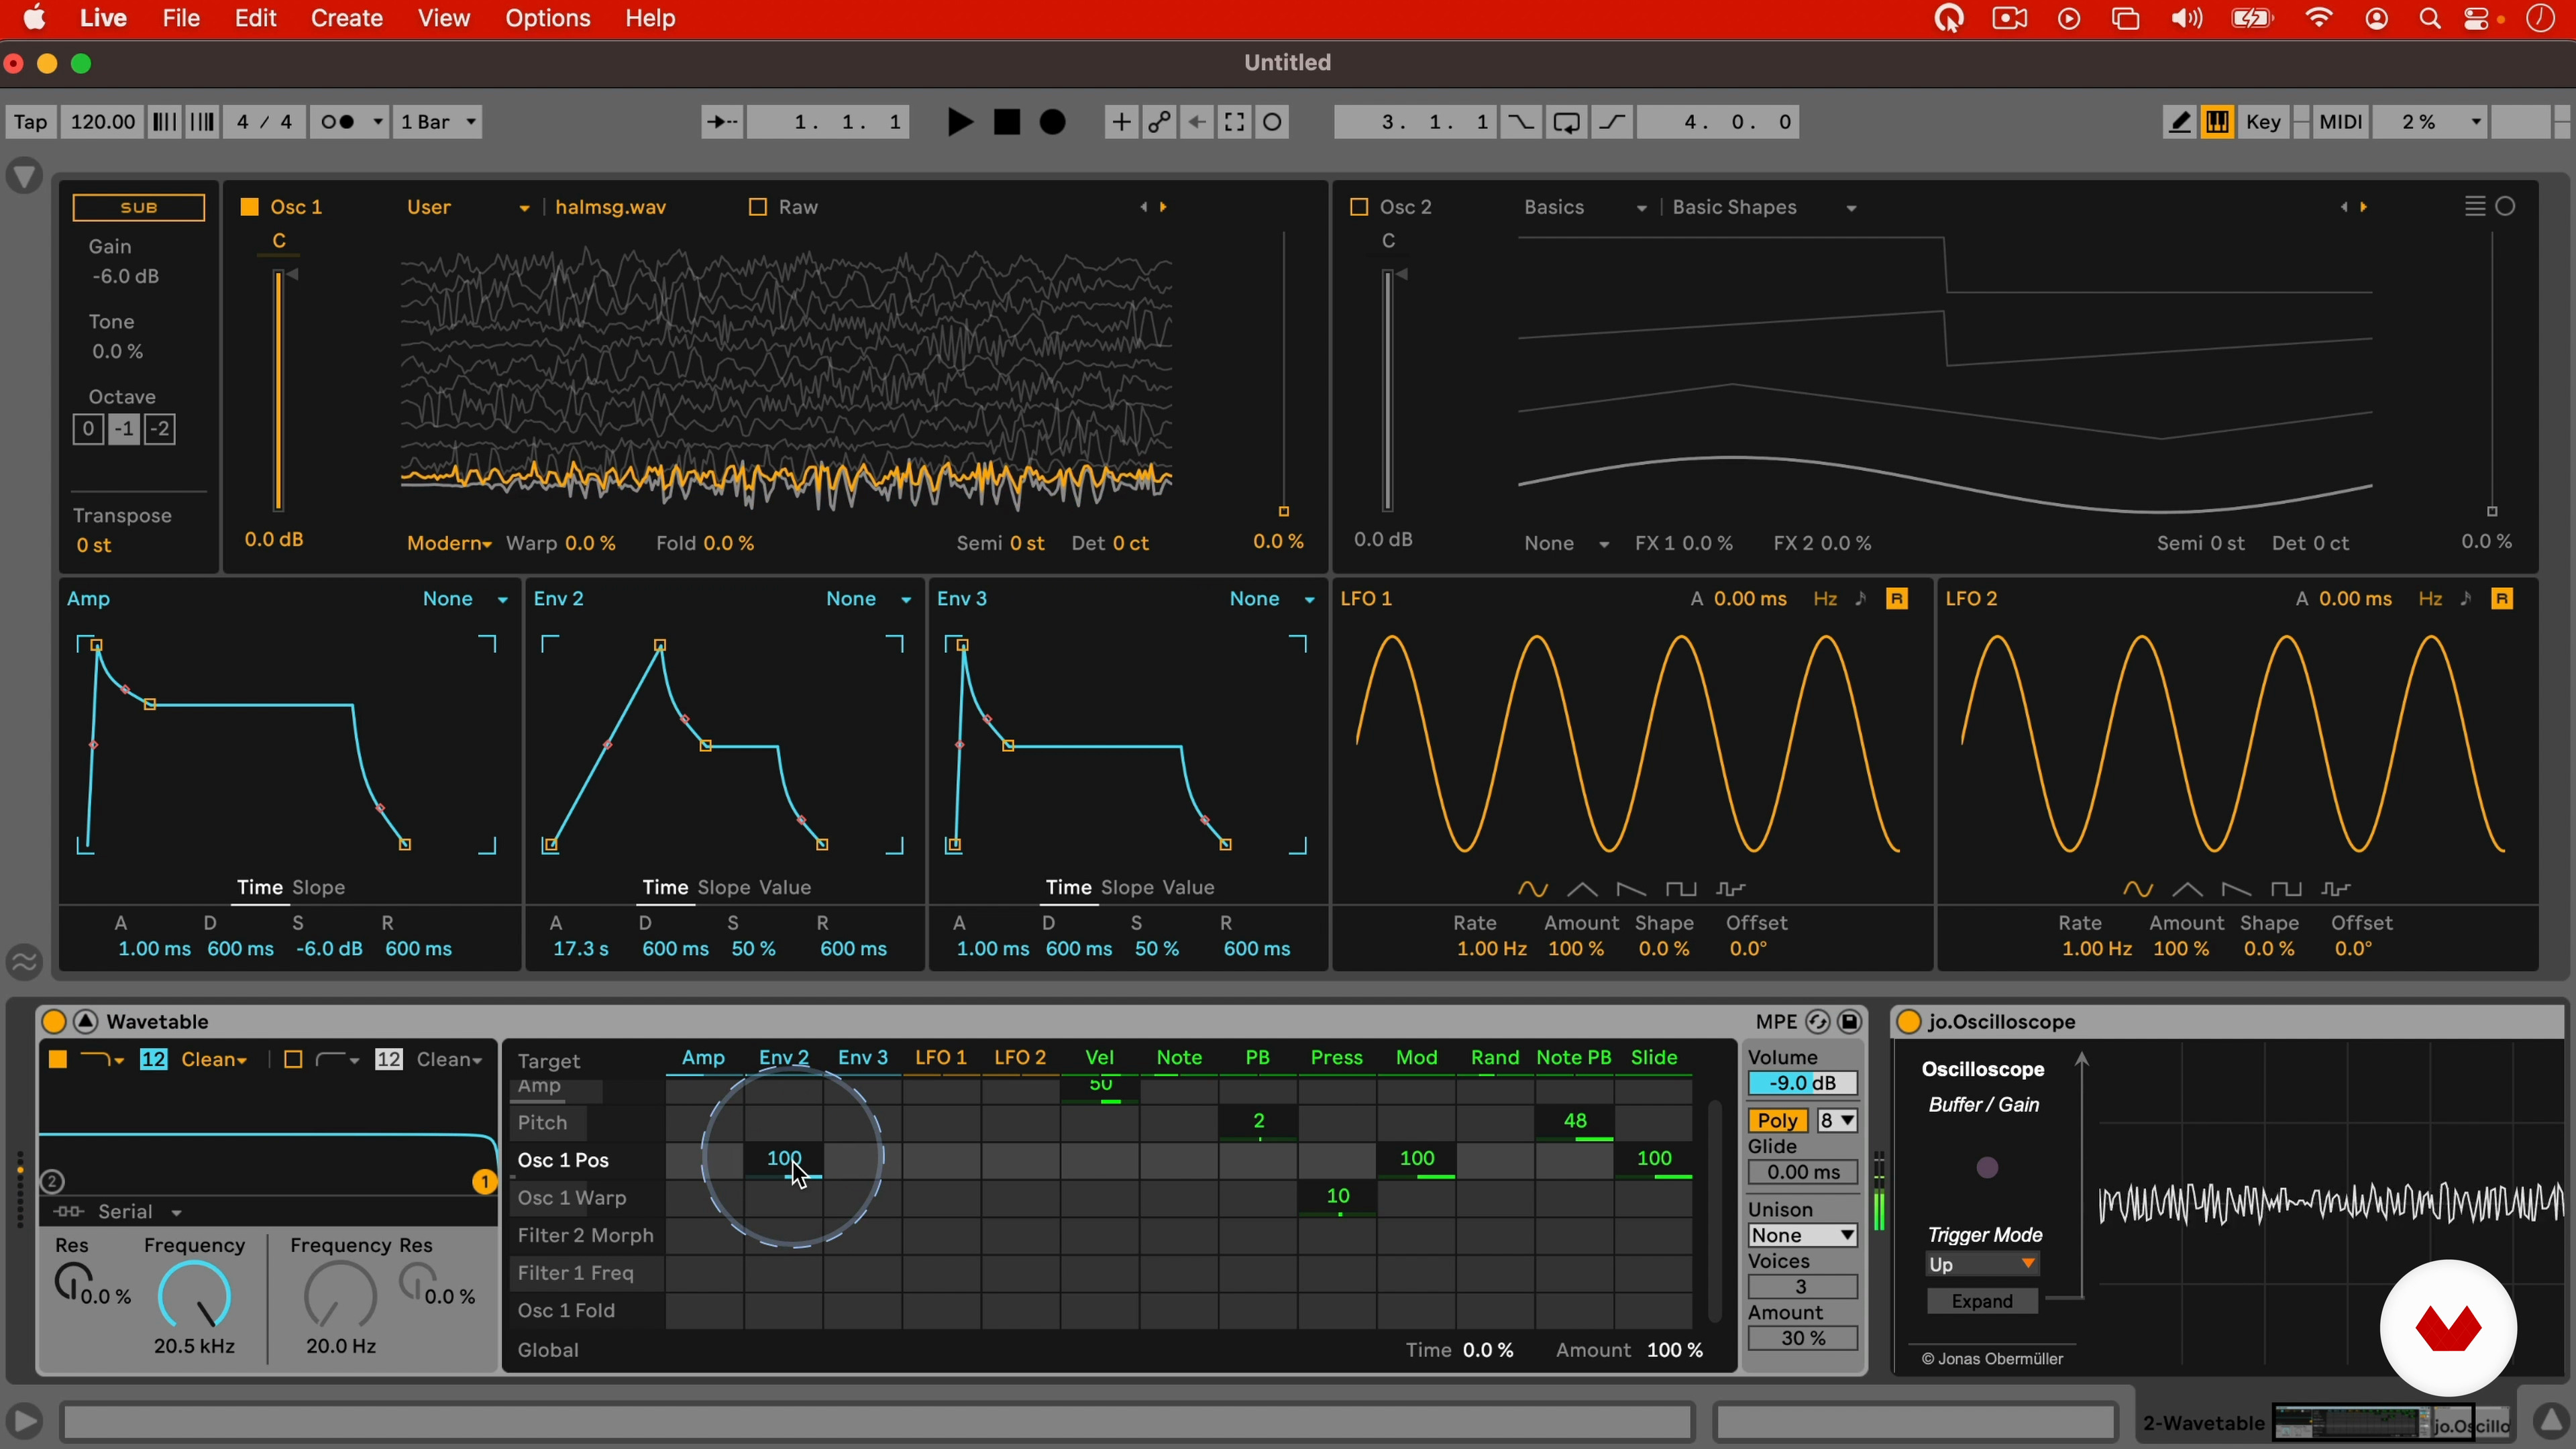The height and width of the screenshot is (1449, 2576).
Task: Open the User wavetable category dropdown
Action: click(x=468, y=207)
